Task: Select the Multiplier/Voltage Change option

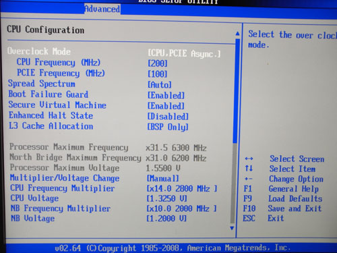Action: (x=65, y=178)
